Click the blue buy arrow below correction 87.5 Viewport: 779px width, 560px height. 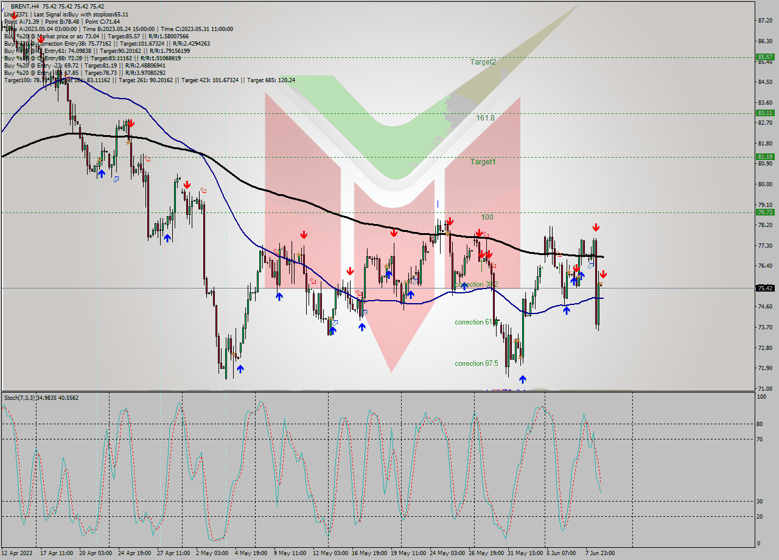[x=523, y=378]
